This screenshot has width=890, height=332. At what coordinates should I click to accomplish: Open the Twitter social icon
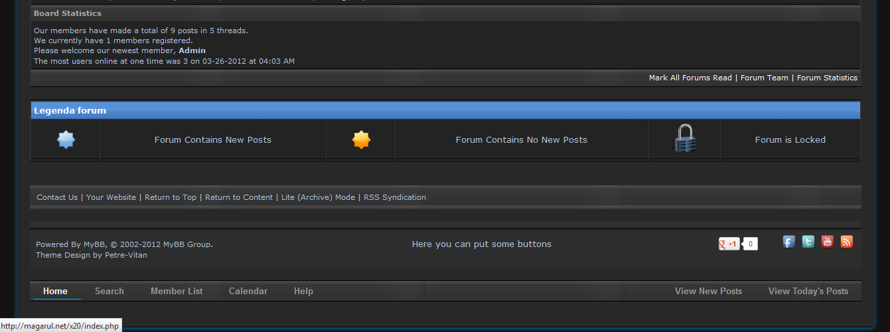click(808, 242)
